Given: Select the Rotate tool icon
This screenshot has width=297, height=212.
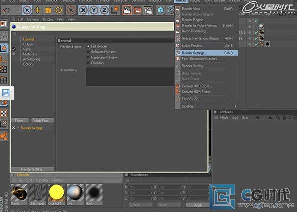Looking at the screenshot, I should pyautogui.click(x=59, y=10).
